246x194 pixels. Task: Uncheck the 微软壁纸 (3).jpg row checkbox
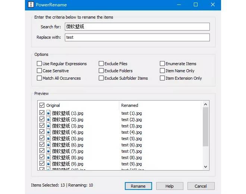42,125
